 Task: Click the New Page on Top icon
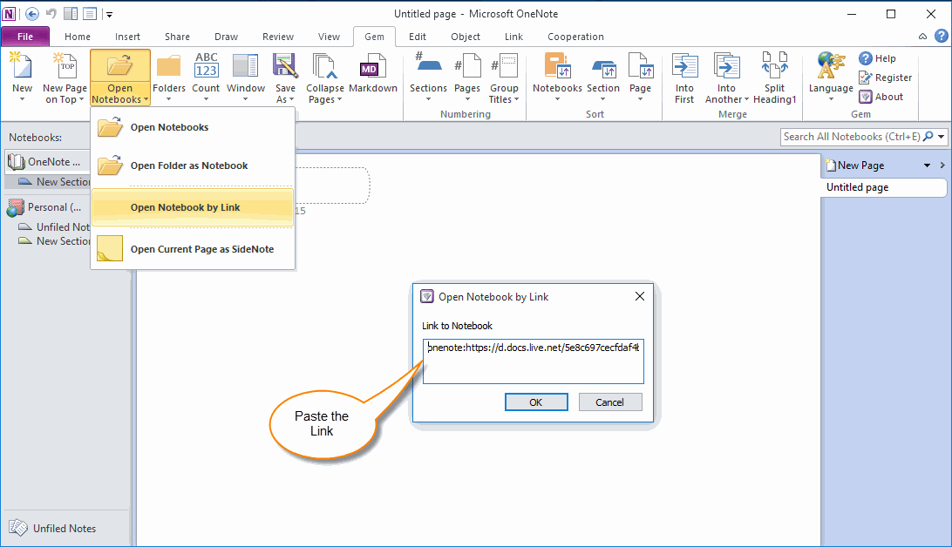click(x=65, y=65)
